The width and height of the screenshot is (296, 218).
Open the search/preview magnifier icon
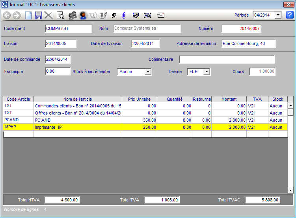point(60,15)
